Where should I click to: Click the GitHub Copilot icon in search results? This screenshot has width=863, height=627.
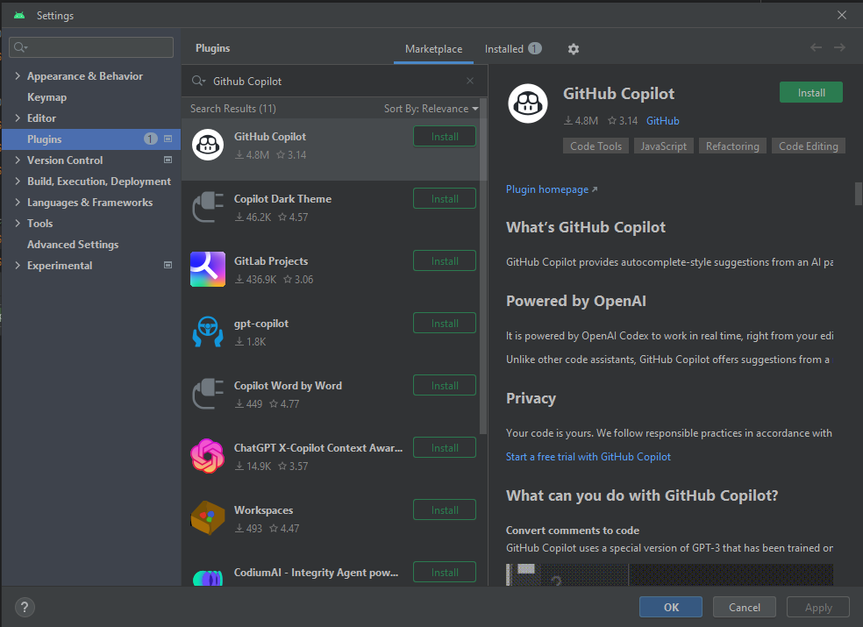coord(208,145)
